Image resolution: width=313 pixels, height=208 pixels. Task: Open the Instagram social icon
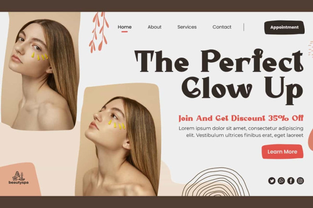(x=300, y=181)
